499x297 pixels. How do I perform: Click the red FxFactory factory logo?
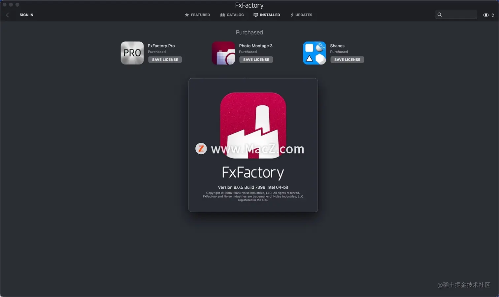[x=253, y=126]
